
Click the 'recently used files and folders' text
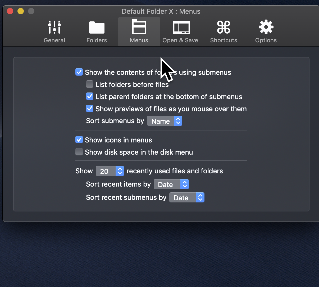click(175, 171)
